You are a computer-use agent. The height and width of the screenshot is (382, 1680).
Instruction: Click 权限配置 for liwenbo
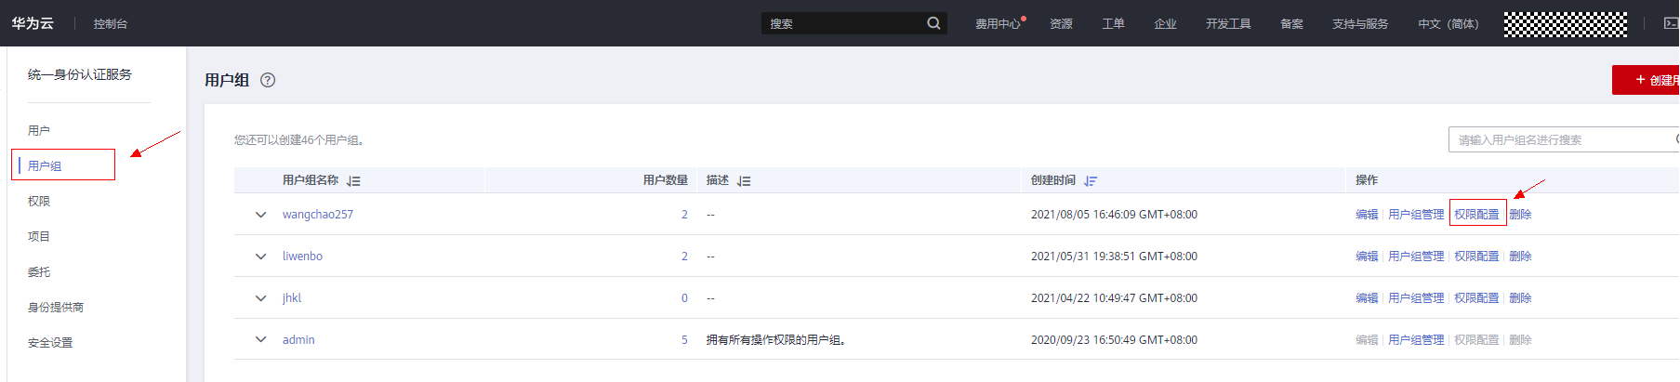(1476, 257)
